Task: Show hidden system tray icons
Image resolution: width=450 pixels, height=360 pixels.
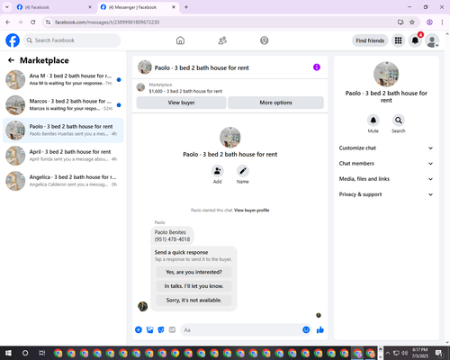Action: pos(387,353)
